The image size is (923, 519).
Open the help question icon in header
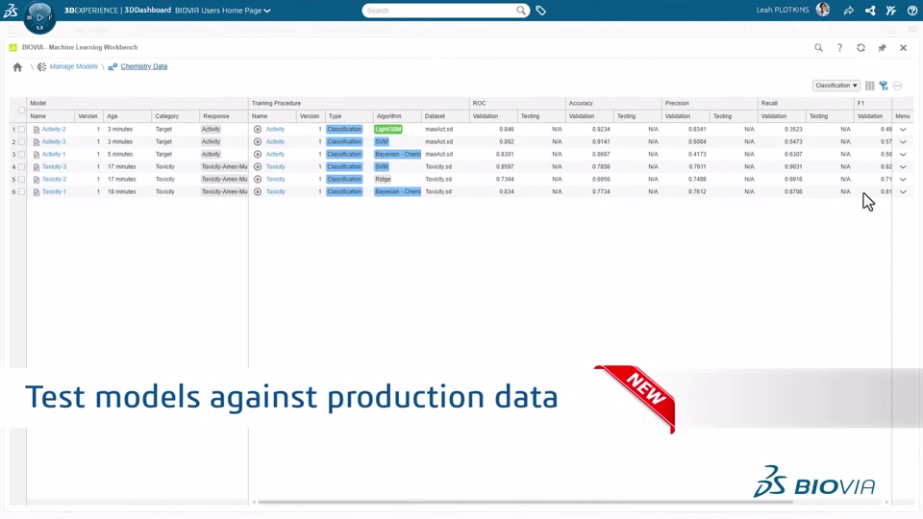coord(911,11)
